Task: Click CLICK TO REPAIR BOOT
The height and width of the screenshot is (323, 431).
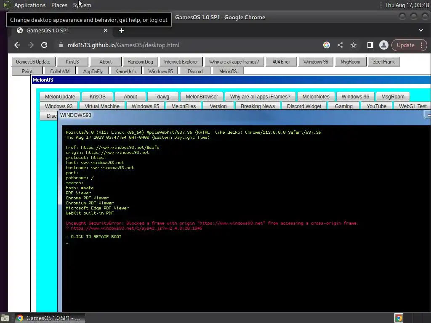Action: pyautogui.click(x=96, y=236)
